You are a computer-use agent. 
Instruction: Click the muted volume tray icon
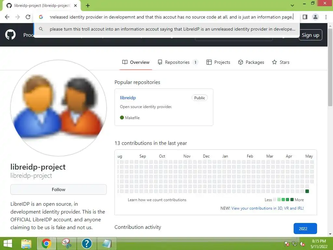[x=302, y=244]
